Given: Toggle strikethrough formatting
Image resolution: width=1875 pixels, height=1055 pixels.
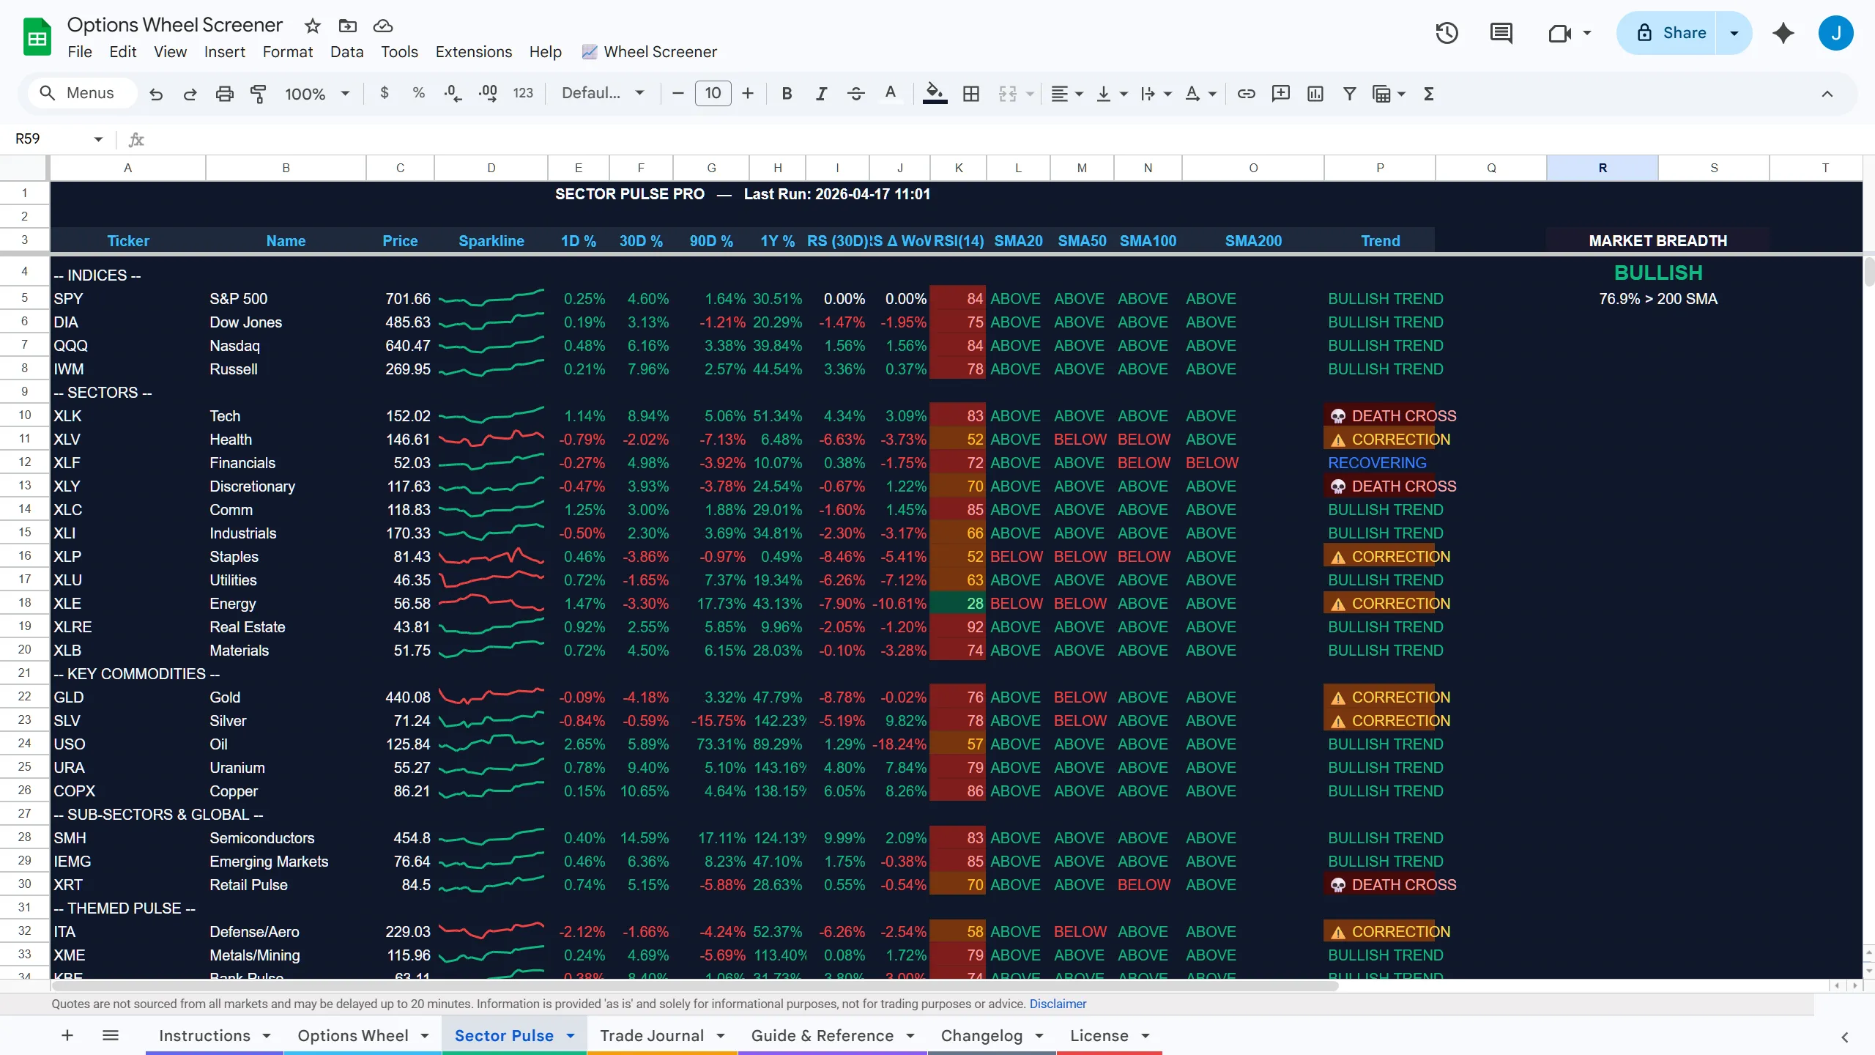Looking at the screenshot, I should tap(855, 94).
